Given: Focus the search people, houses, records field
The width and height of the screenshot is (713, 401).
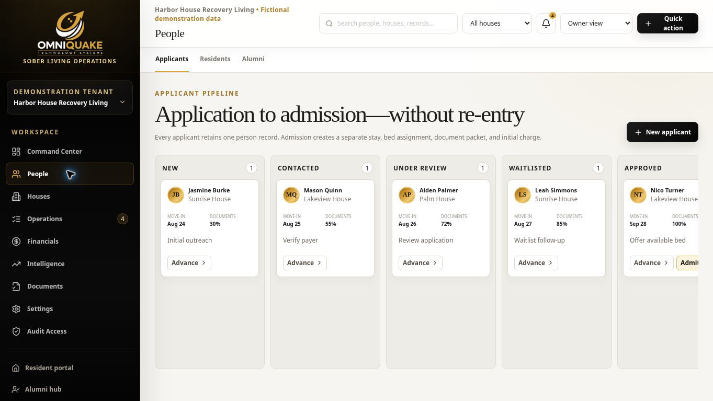Looking at the screenshot, I should coord(388,23).
